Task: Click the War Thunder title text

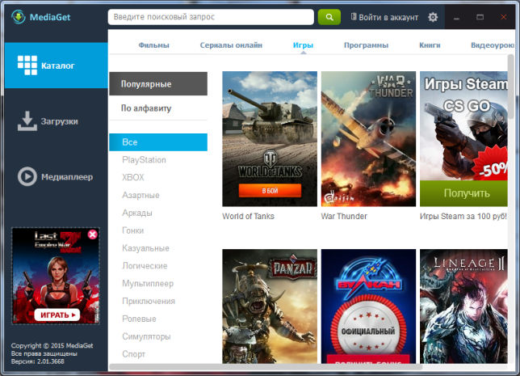Action: [x=344, y=216]
